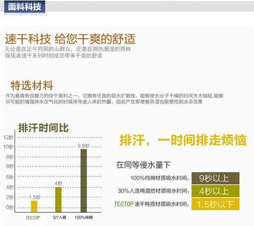Click the 100%纯棉 axis label
This screenshot has height=226, width=254.
pyautogui.click(x=84, y=217)
